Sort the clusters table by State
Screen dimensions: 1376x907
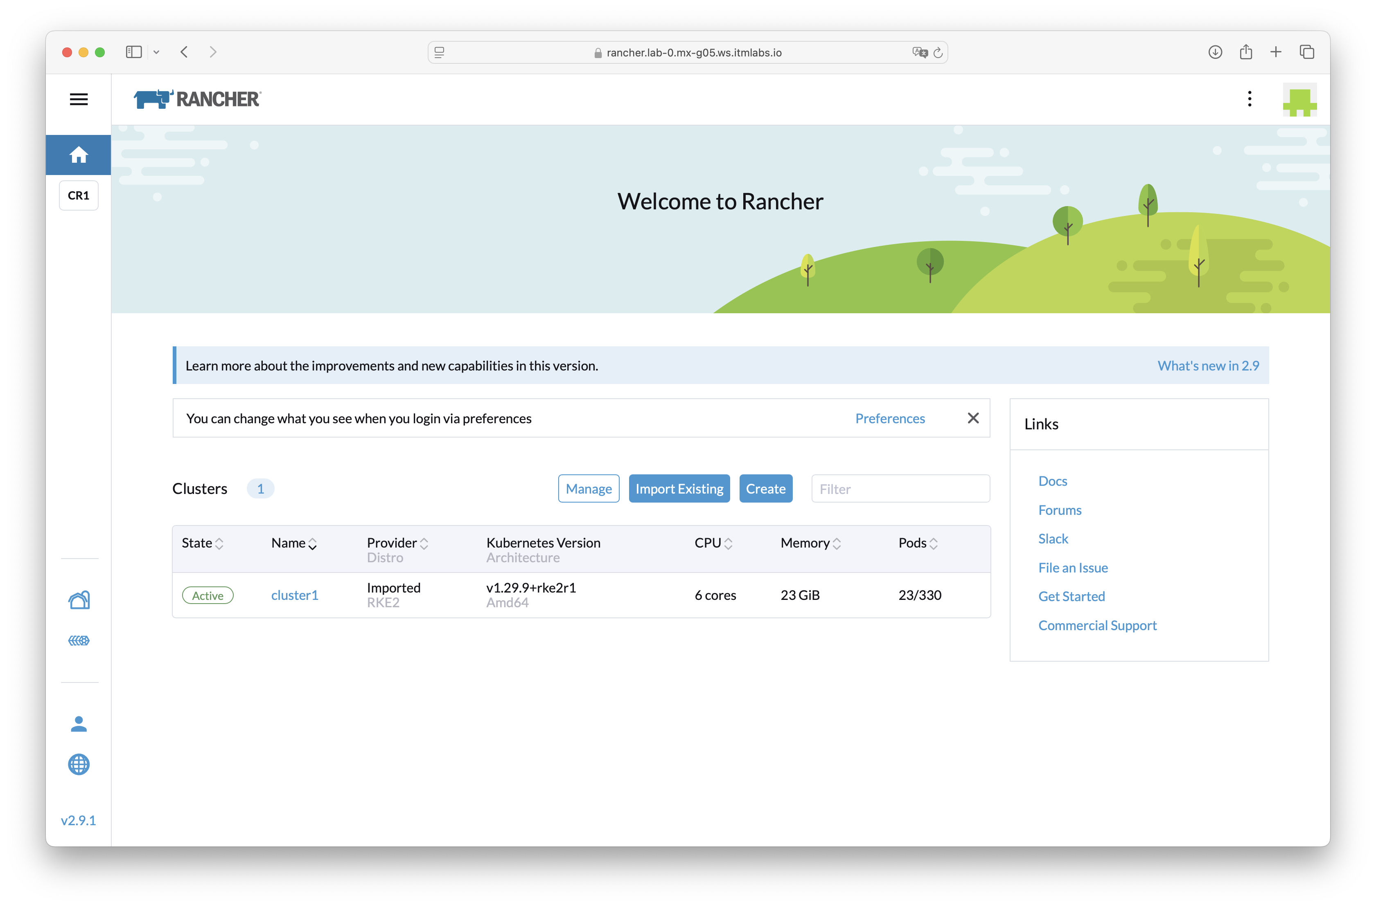click(218, 543)
